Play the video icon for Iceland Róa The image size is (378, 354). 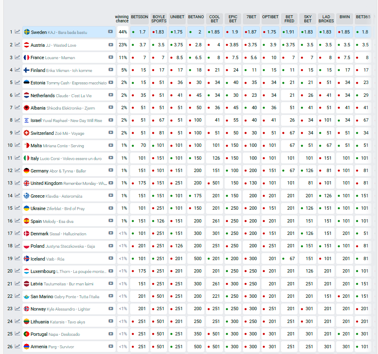point(111,258)
